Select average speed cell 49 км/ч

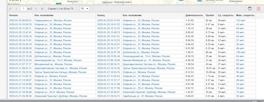point(226,20)
